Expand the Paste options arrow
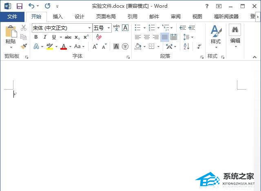261x191 pixels. (11, 47)
